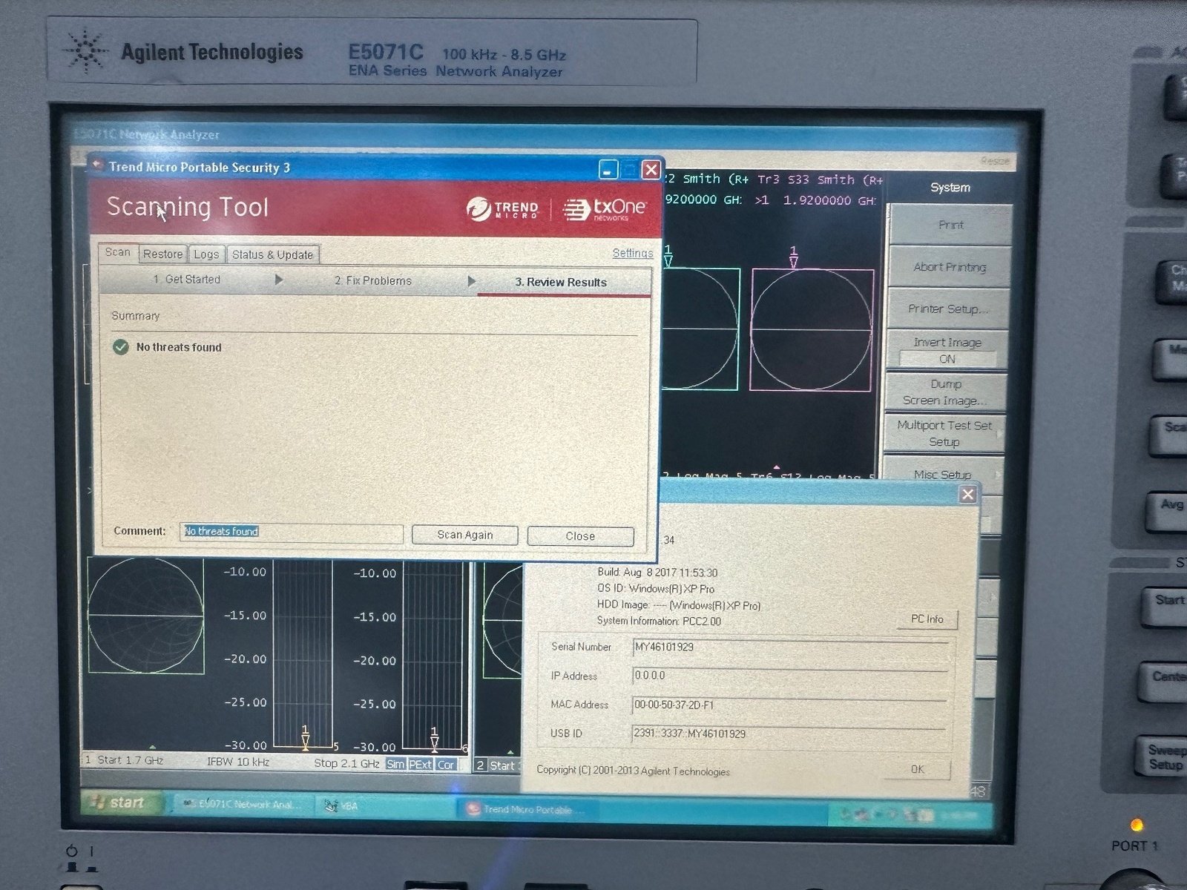Switch to the VBA taskbar item
The height and width of the screenshot is (890, 1187).
click(x=384, y=806)
